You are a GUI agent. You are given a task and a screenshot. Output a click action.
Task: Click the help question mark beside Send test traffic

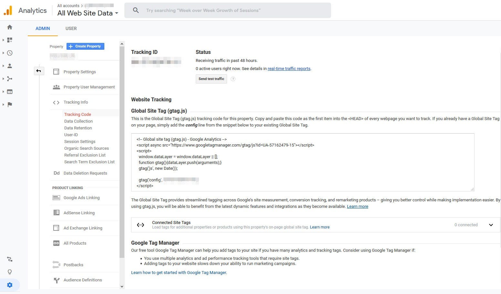(233, 79)
